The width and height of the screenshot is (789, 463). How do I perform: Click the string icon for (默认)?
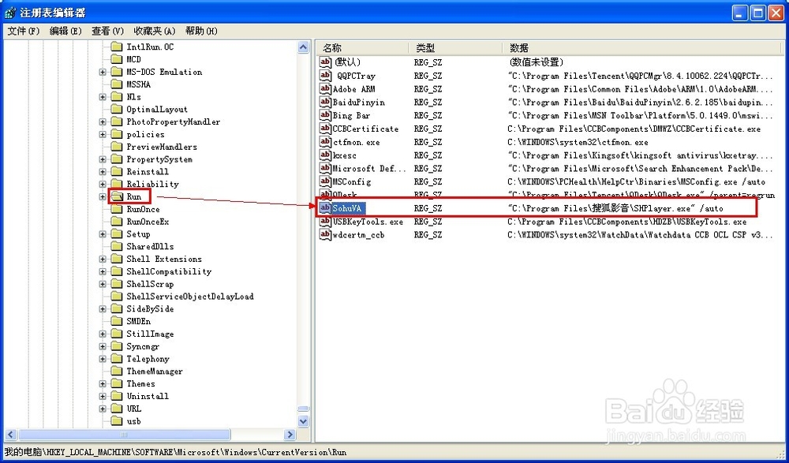[x=325, y=62]
